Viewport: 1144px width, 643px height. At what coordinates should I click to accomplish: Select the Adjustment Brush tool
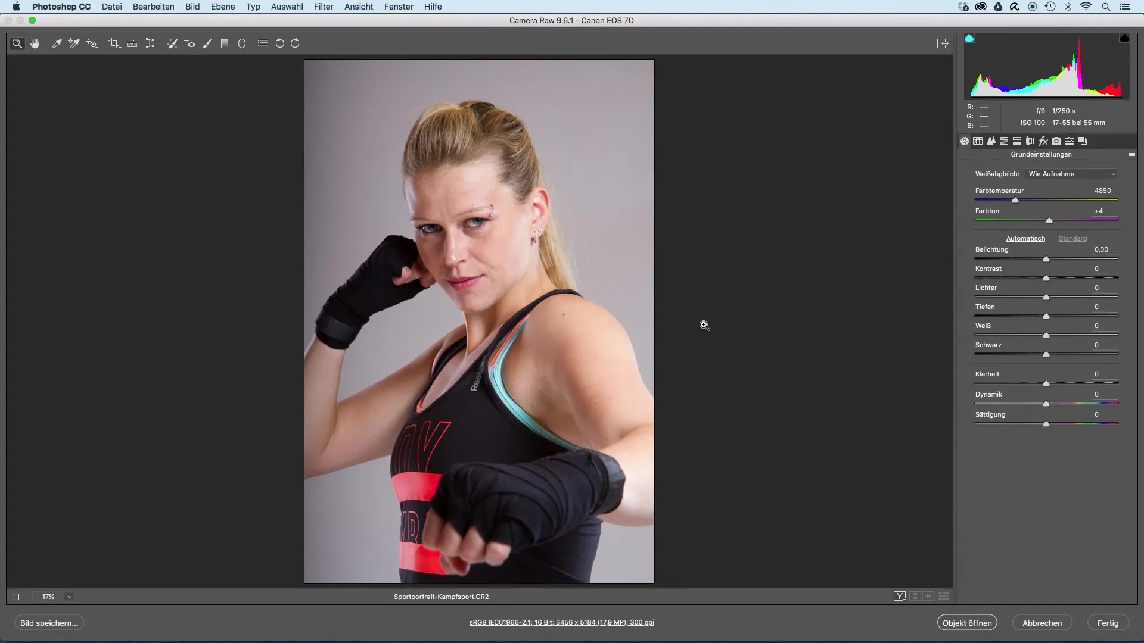207,43
